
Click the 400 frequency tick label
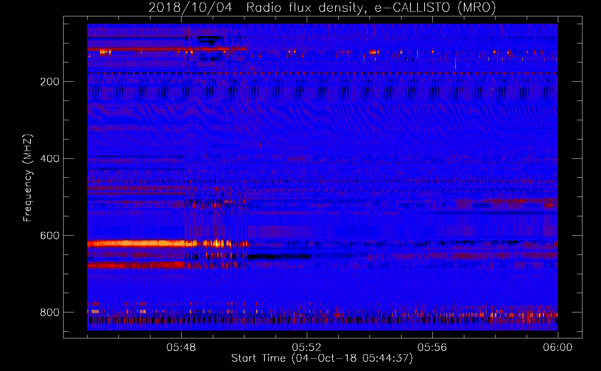[50, 159]
